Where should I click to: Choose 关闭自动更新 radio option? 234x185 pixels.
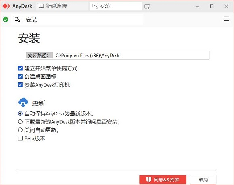point(20,130)
